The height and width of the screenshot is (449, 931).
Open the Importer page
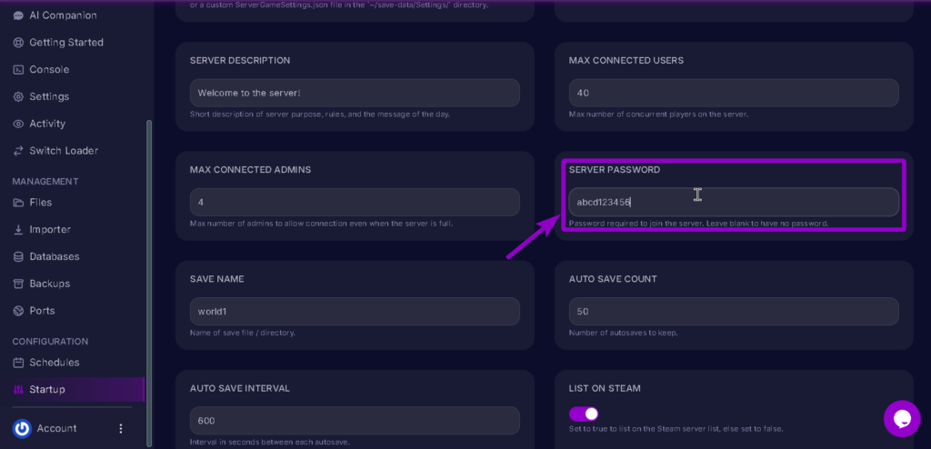(x=49, y=230)
